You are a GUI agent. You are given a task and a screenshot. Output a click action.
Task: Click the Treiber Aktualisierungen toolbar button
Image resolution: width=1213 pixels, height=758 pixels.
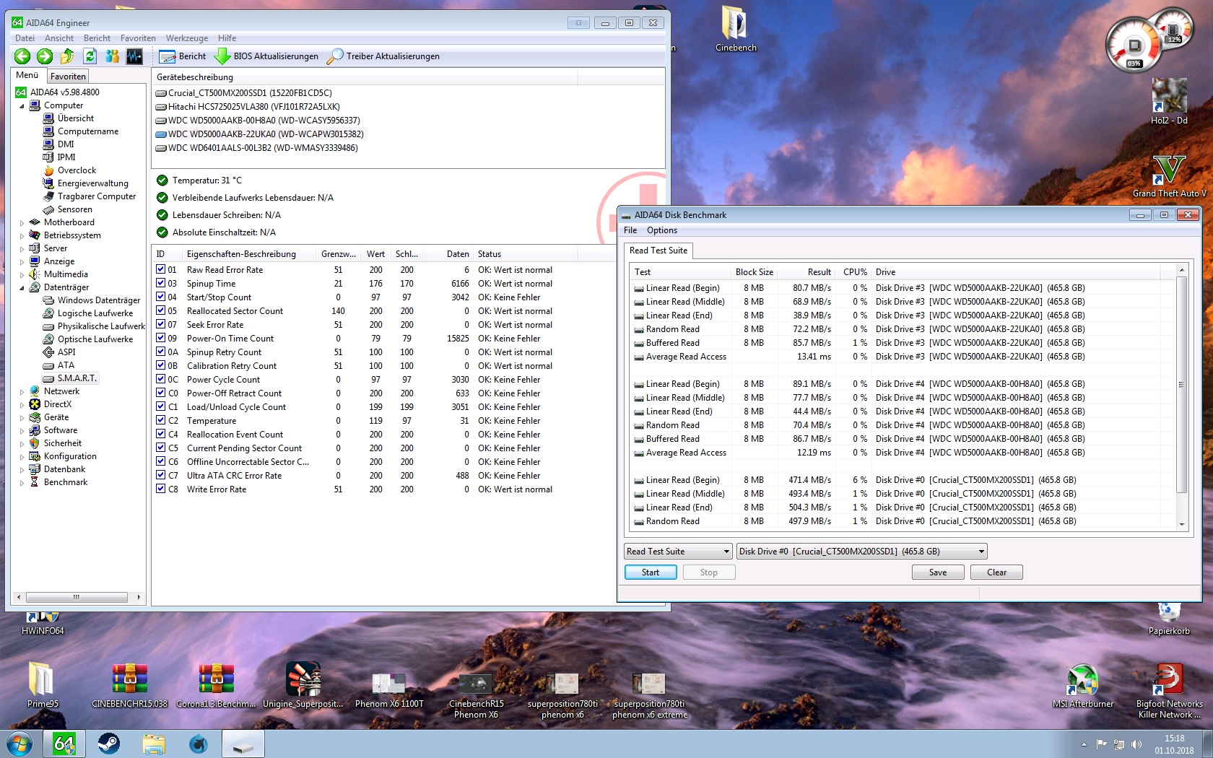383,56
